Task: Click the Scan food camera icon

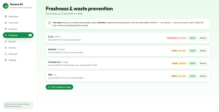Action: tap(6, 23)
